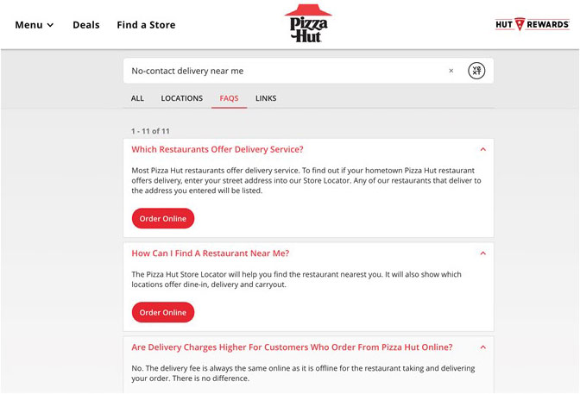Collapse the 'Which Restaurants Offer Delivery Service?' chevron
580x394 pixels.
tap(482, 149)
